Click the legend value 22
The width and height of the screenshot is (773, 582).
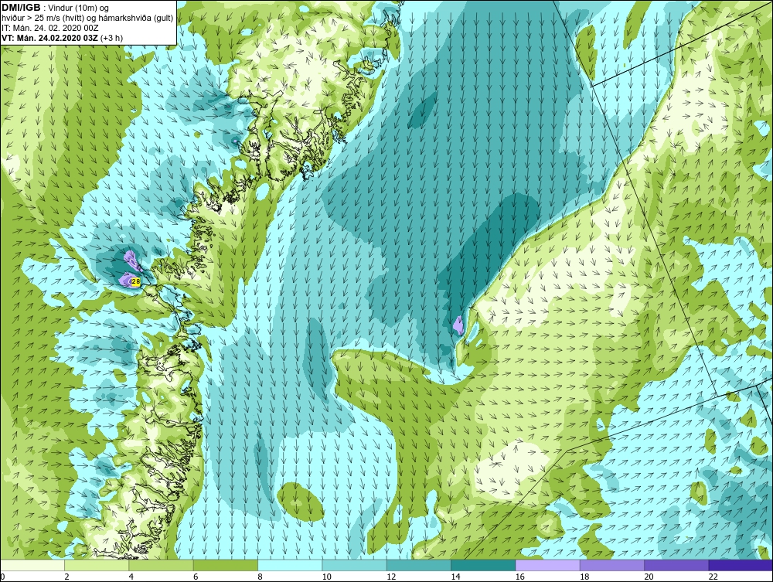click(x=713, y=577)
